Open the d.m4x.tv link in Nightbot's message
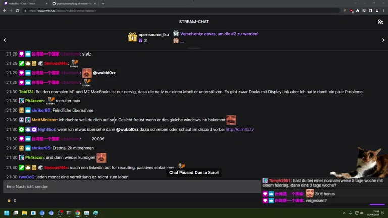The width and height of the screenshot is (388, 218). [239, 130]
